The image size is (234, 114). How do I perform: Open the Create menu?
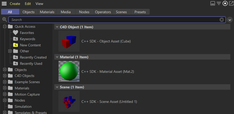15,4
